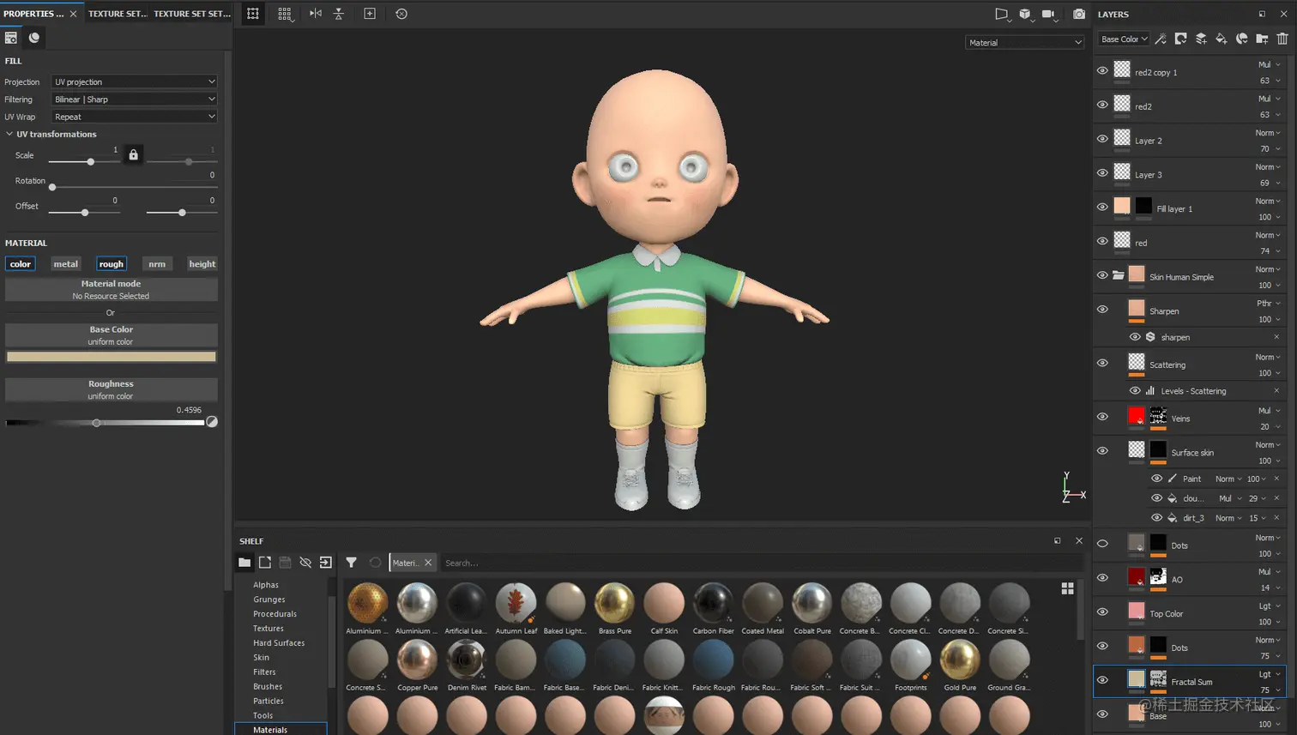The image size is (1297, 735).
Task: Open the UV Wrap dropdown set to Repeat
Action: pos(135,117)
